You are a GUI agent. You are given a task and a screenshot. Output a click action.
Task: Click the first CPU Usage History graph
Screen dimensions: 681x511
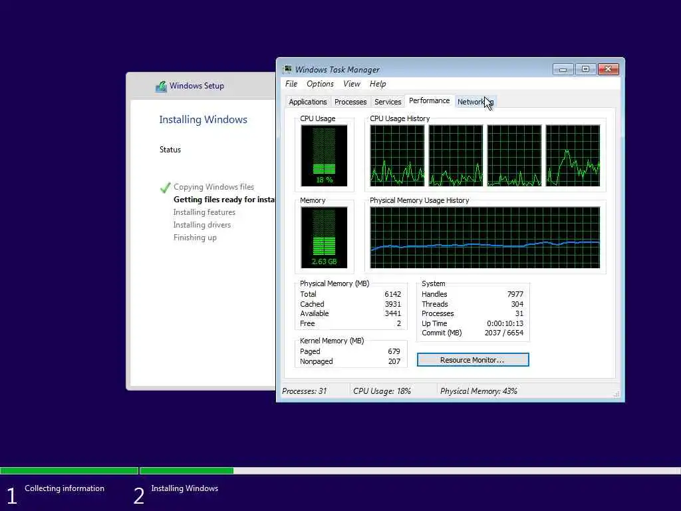(x=397, y=156)
